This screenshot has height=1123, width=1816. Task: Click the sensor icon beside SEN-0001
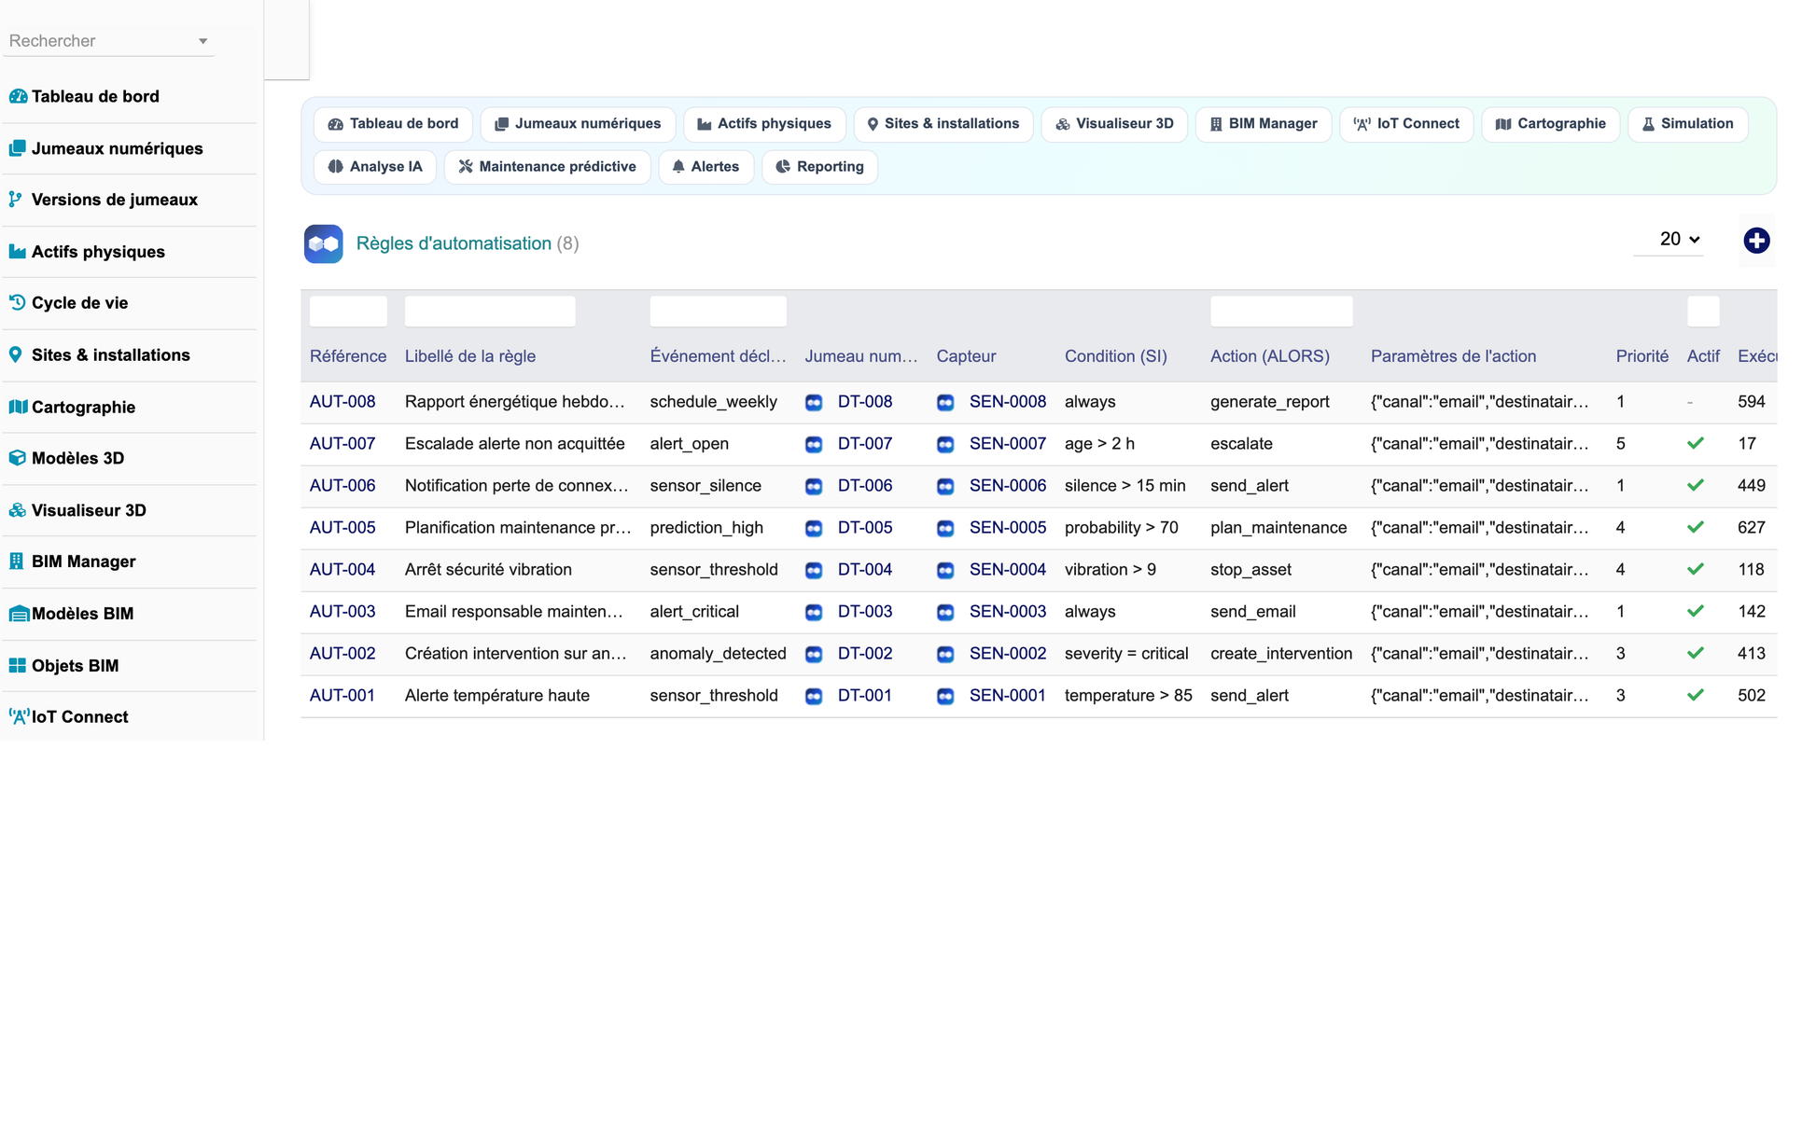(x=945, y=697)
